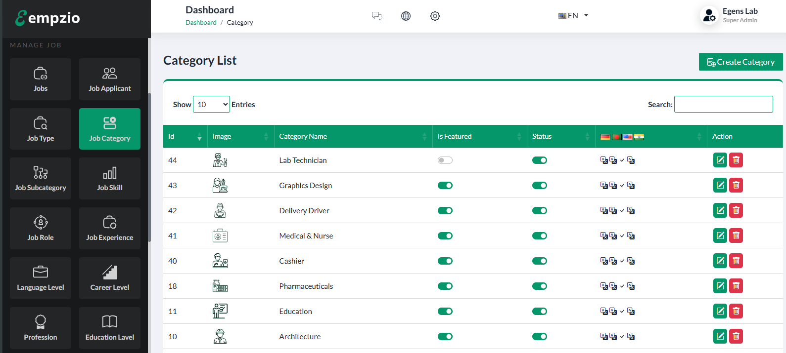Open the settings gear icon
This screenshot has height=353, width=786.
pos(435,16)
